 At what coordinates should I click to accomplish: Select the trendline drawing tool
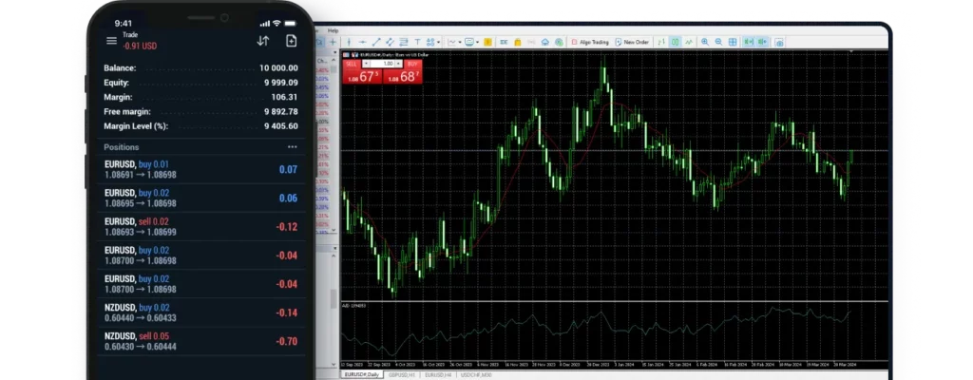376,42
